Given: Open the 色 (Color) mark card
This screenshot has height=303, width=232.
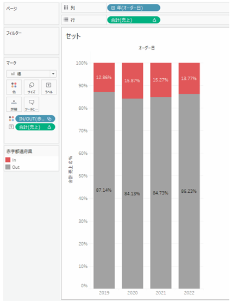Looking at the screenshot, I should click(x=14, y=87).
